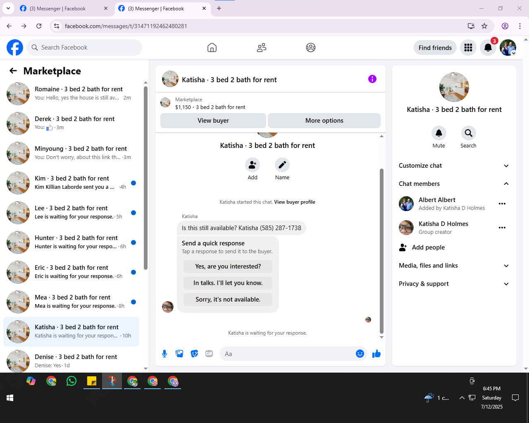Send quick response In talks. I'll let you know.

pos(228,283)
